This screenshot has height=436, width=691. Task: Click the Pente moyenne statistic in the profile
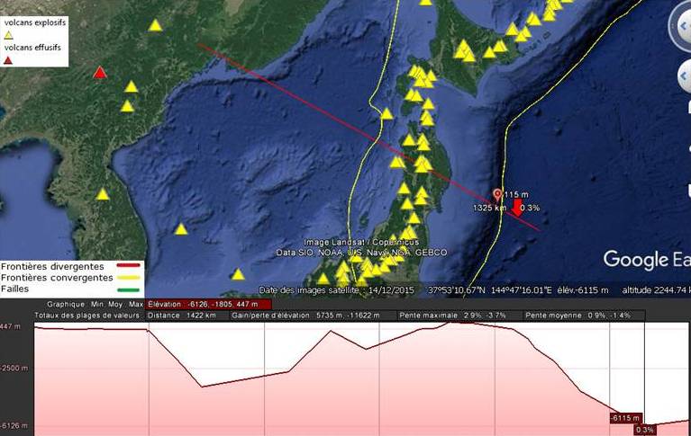tap(586, 316)
